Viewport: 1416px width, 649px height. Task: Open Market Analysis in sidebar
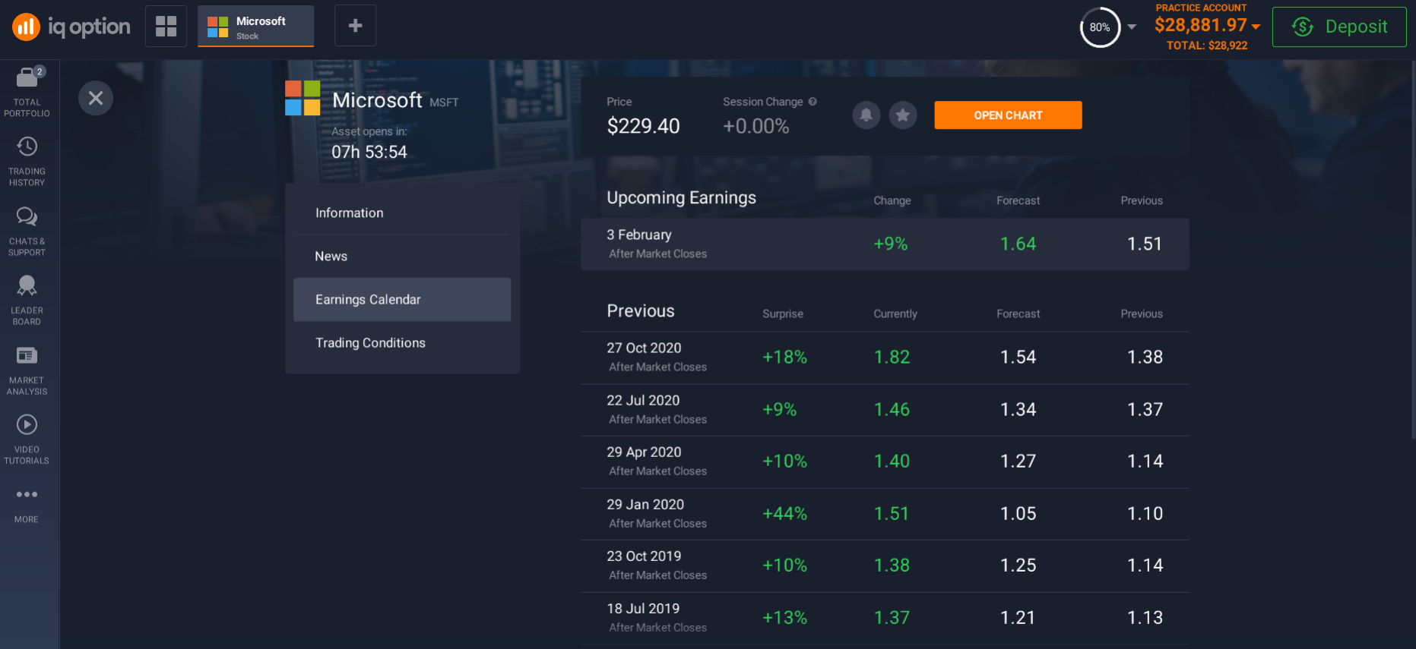tap(27, 370)
